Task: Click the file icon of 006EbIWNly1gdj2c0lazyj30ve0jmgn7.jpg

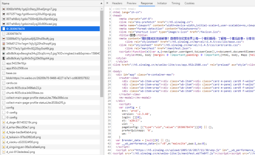Action: click(4, 9)
